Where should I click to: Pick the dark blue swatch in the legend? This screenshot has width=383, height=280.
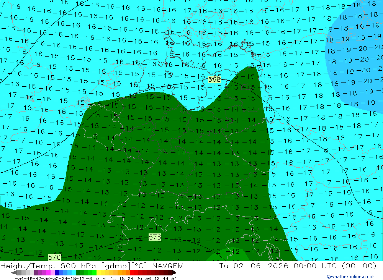[57, 272]
